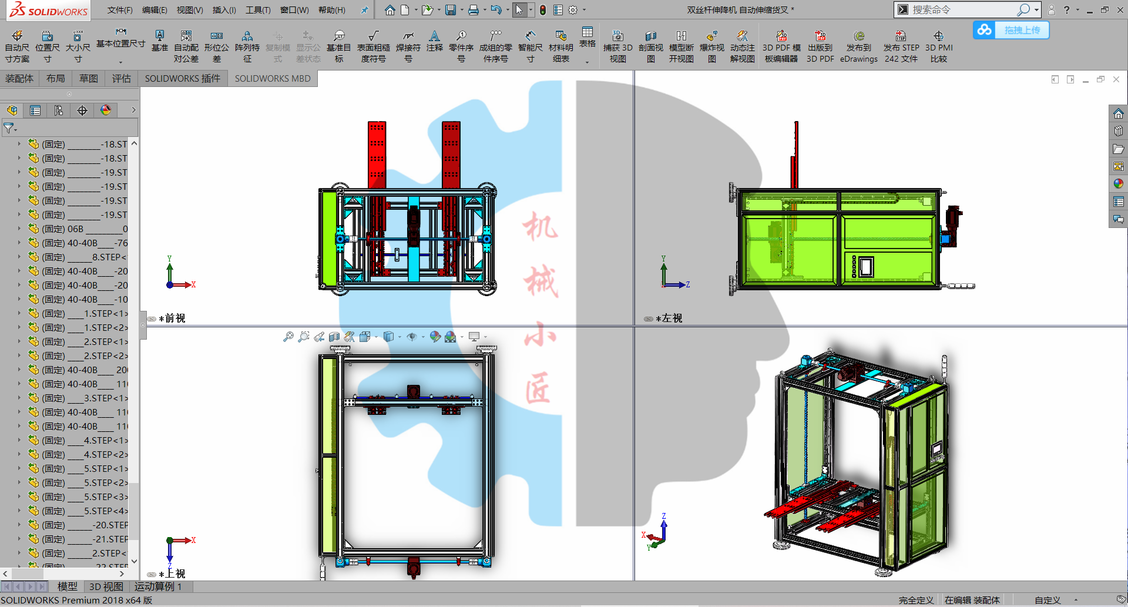
Task: Expand the (固定) 8.STEP tree item
Action: pyautogui.click(x=19, y=257)
